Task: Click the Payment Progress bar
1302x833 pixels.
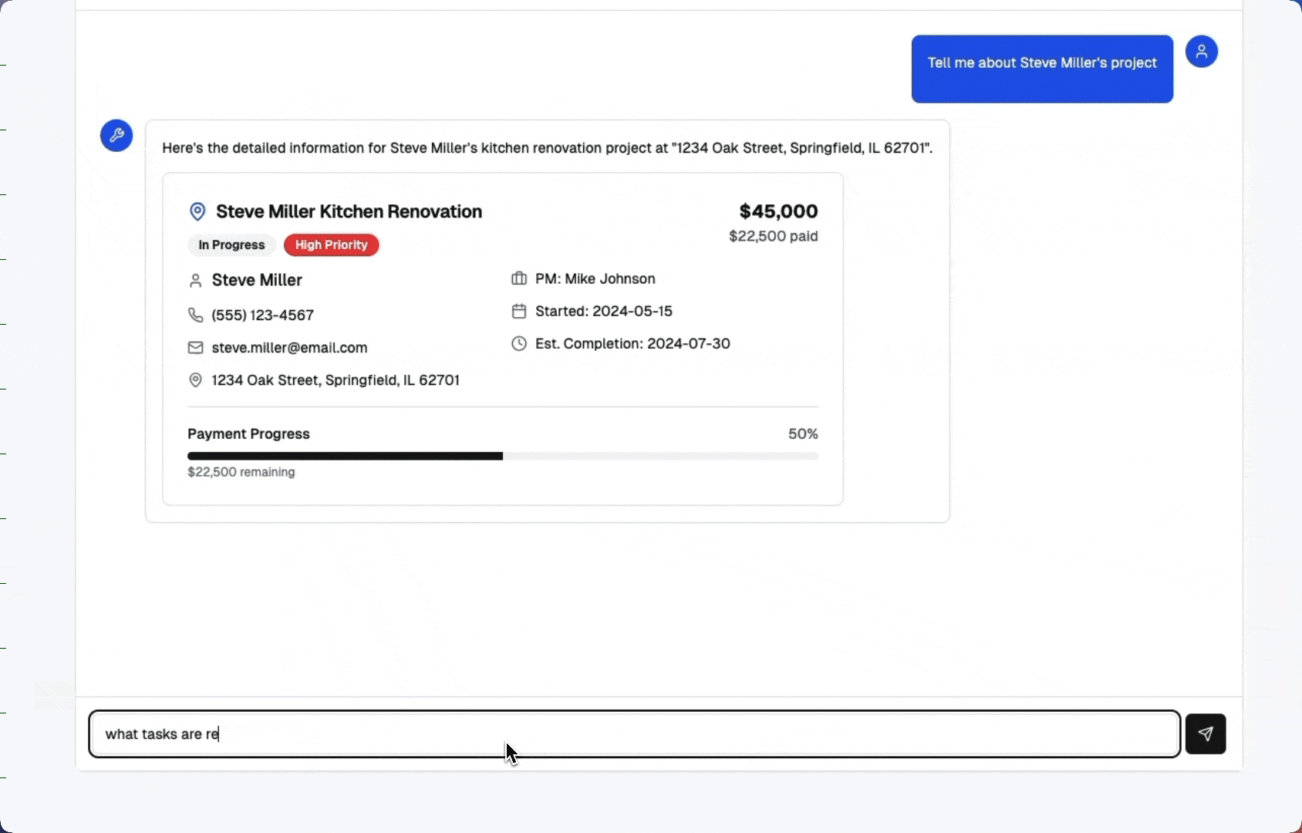Action: [x=502, y=457]
